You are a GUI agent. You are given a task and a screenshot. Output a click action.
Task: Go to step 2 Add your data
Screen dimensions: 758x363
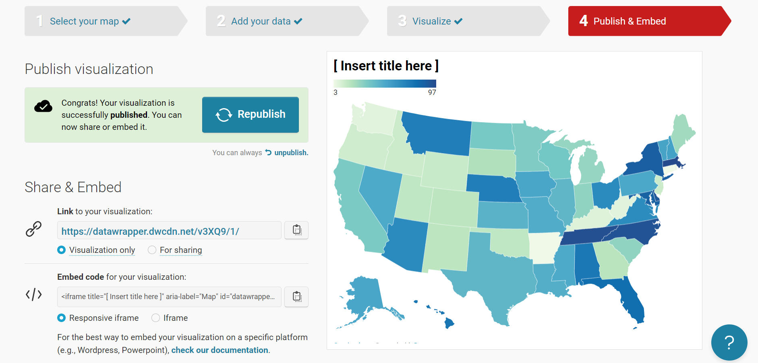point(261,21)
